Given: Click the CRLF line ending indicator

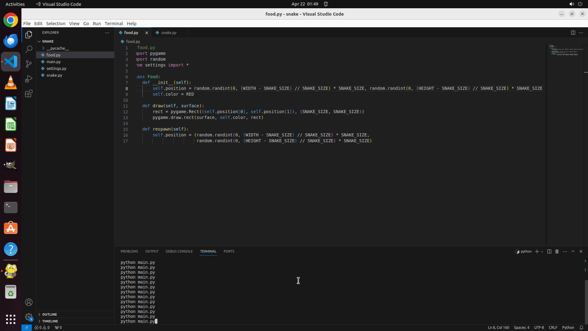Looking at the screenshot, I should coord(553,327).
